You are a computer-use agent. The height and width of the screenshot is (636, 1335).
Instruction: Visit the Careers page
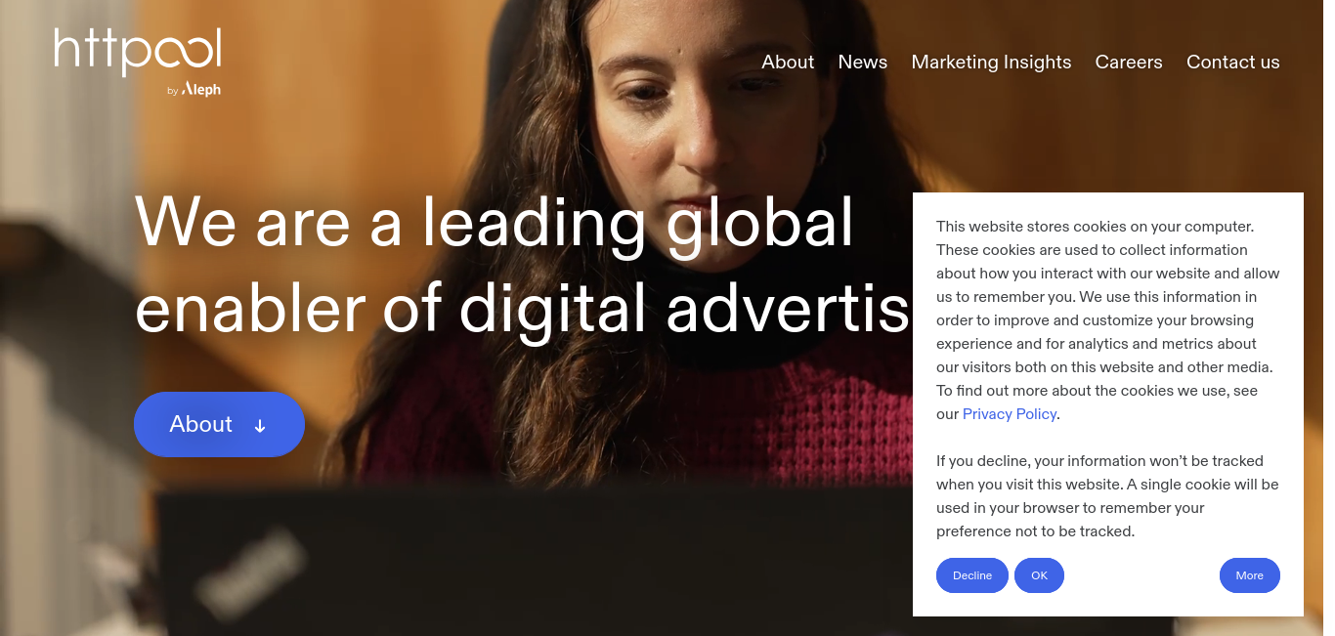[1129, 62]
